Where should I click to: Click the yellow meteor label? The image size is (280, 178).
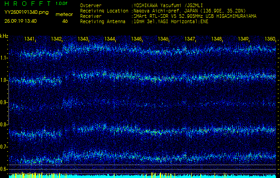click(x=65, y=14)
